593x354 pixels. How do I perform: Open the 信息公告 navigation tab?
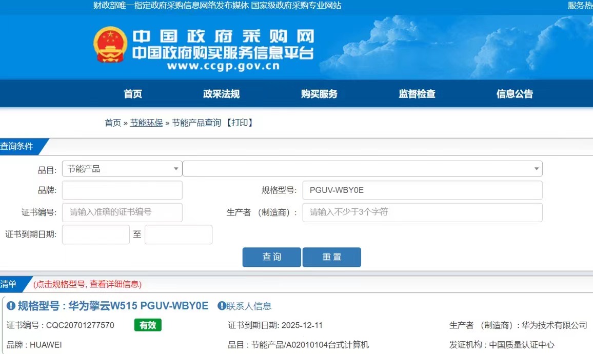coord(515,94)
